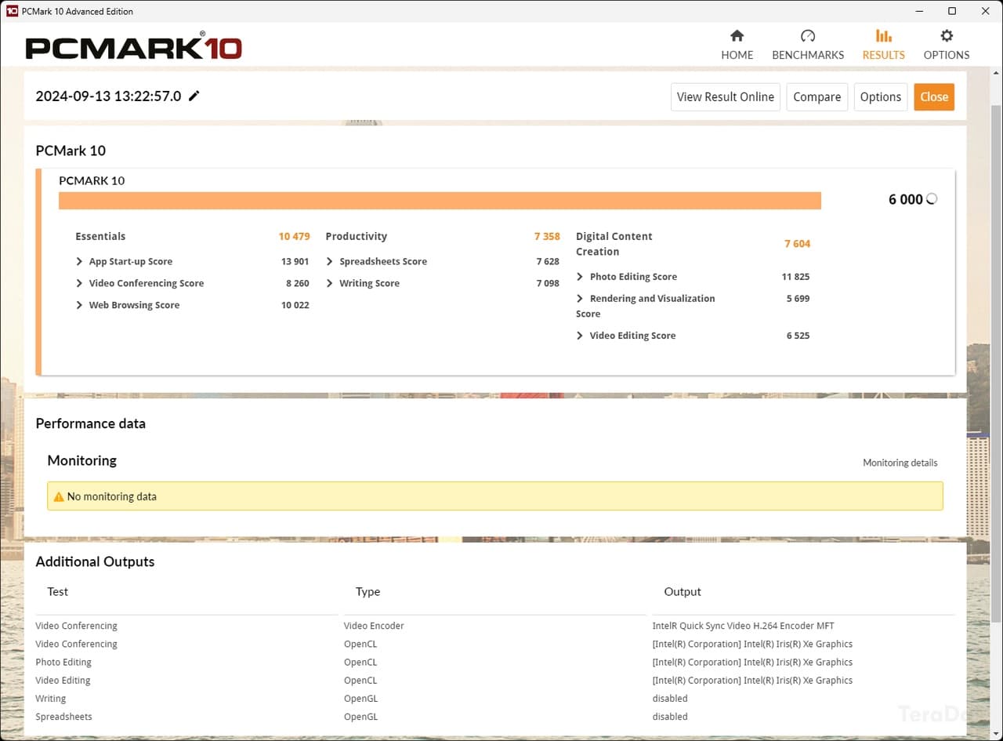The image size is (1003, 741).
Task: Click the Video Encoder type cell
Action: [x=374, y=626]
